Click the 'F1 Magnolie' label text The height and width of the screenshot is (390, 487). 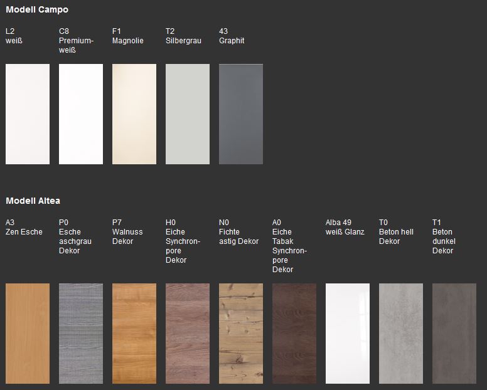point(128,36)
